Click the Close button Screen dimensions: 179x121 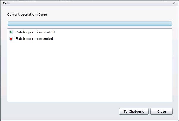[x=161, y=111]
